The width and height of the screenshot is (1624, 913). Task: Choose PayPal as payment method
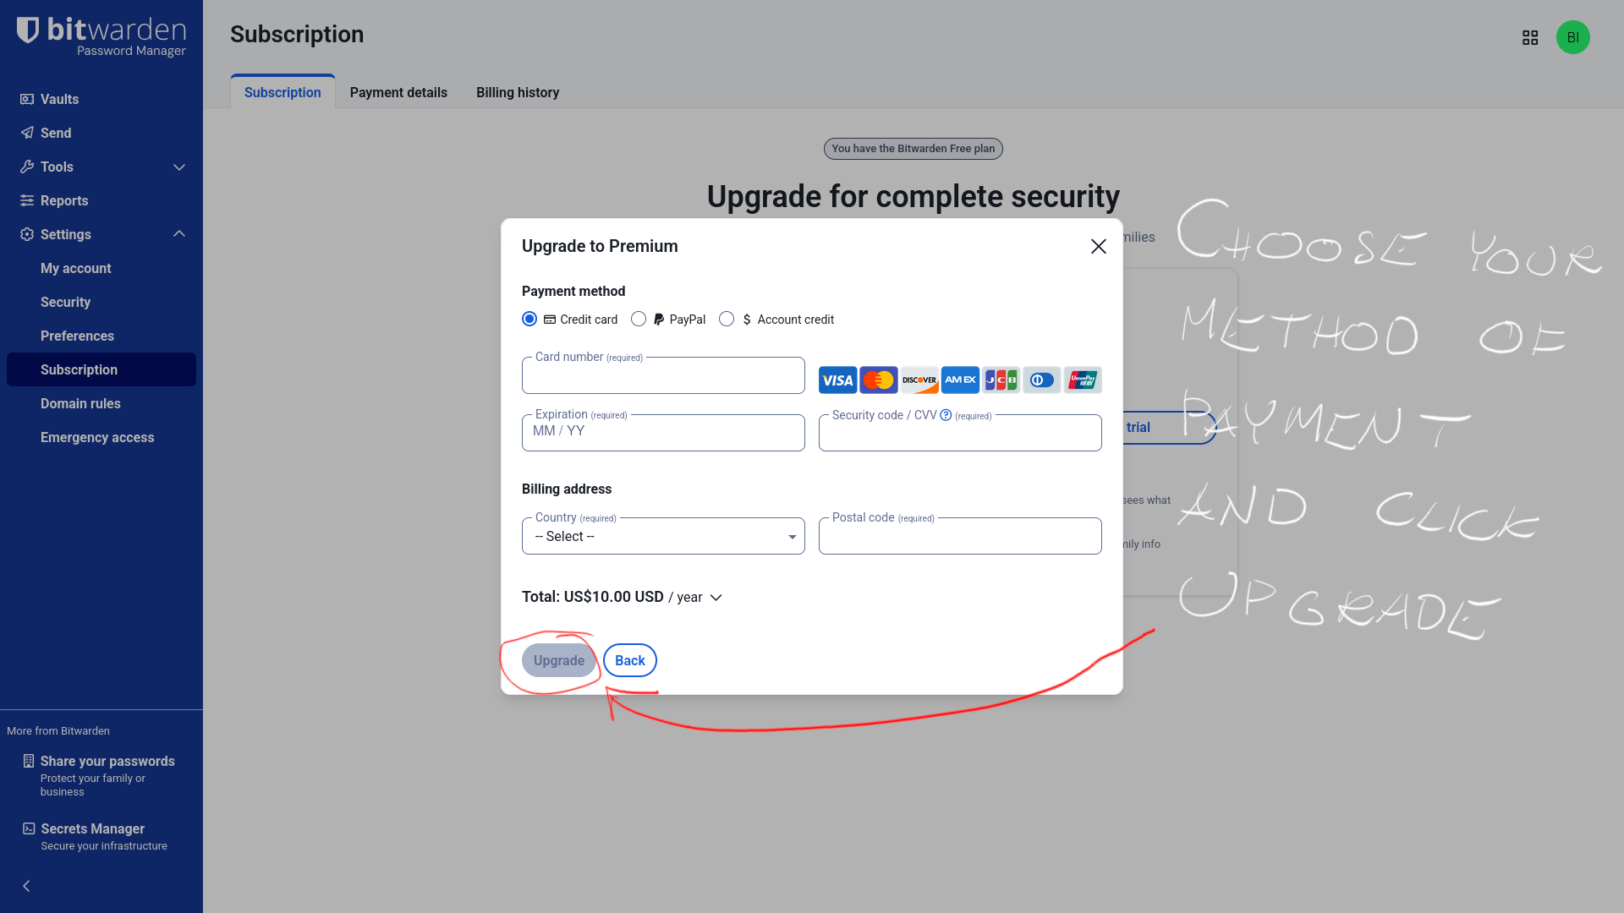pyautogui.click(x=639, y=319)
